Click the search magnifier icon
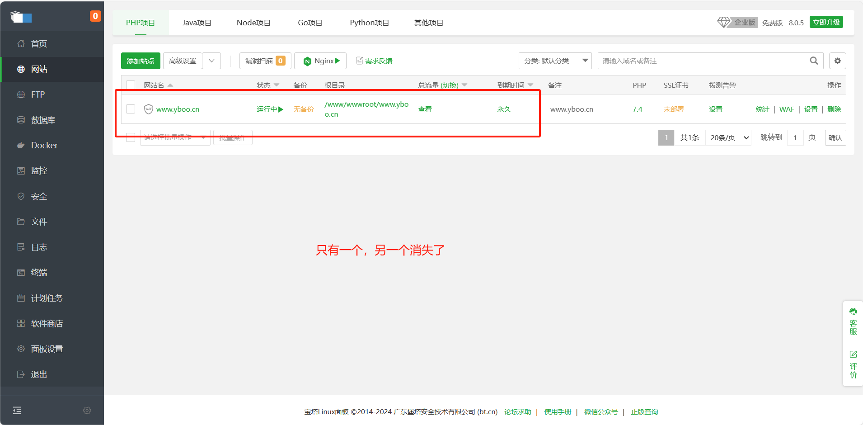 coord(814,61)
